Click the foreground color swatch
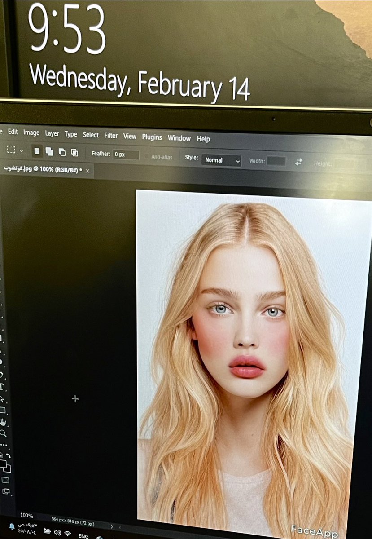Screen dimensions: 372x539 [3, 463]
